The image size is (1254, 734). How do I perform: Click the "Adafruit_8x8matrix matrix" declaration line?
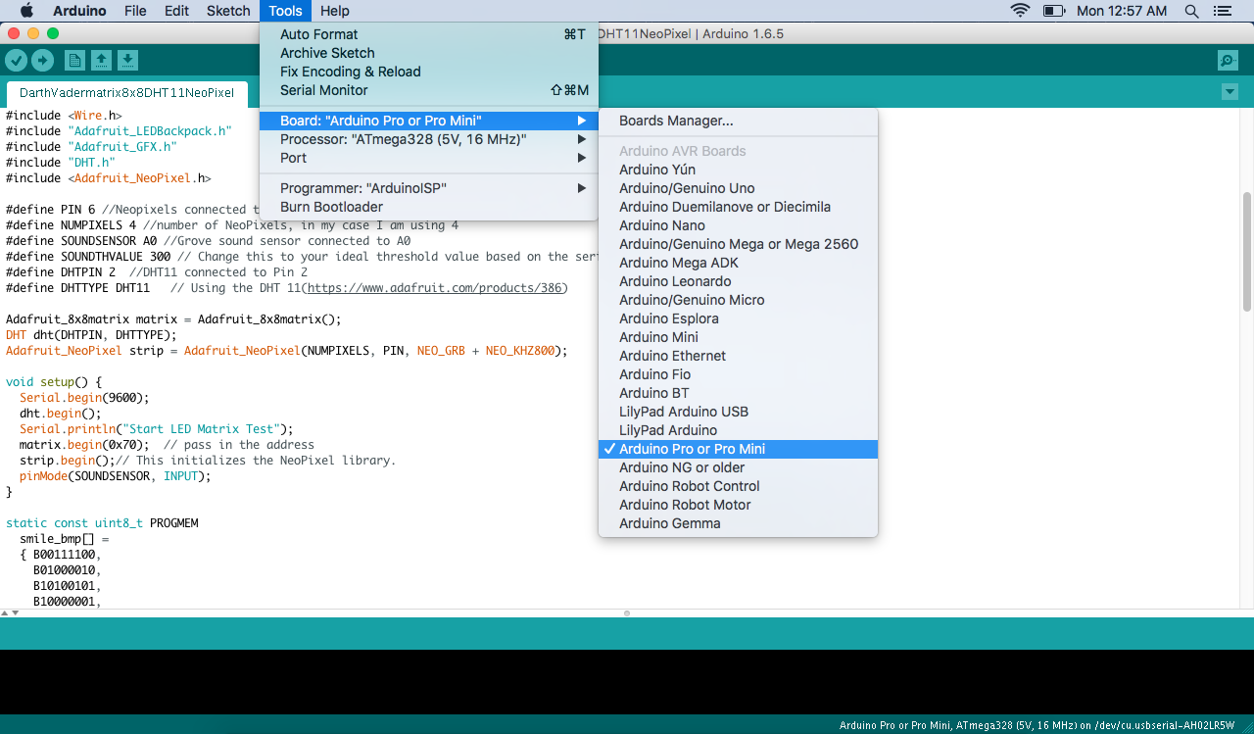point(173,319)
